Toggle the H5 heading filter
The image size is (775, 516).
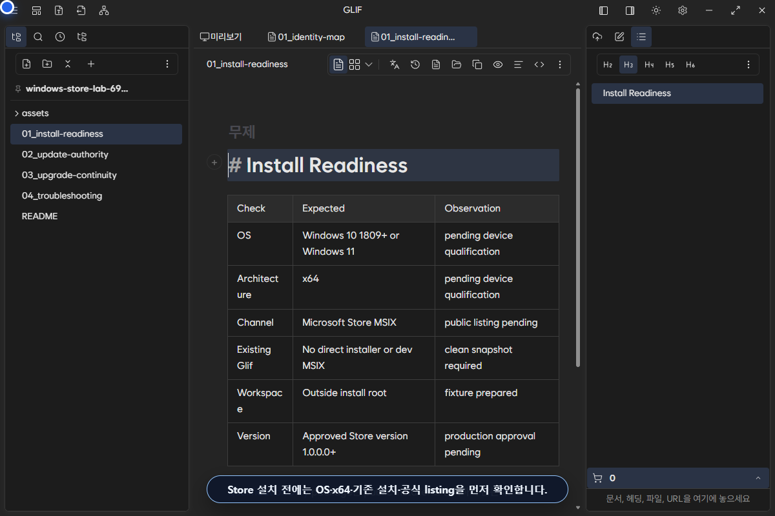pos(670,64)
